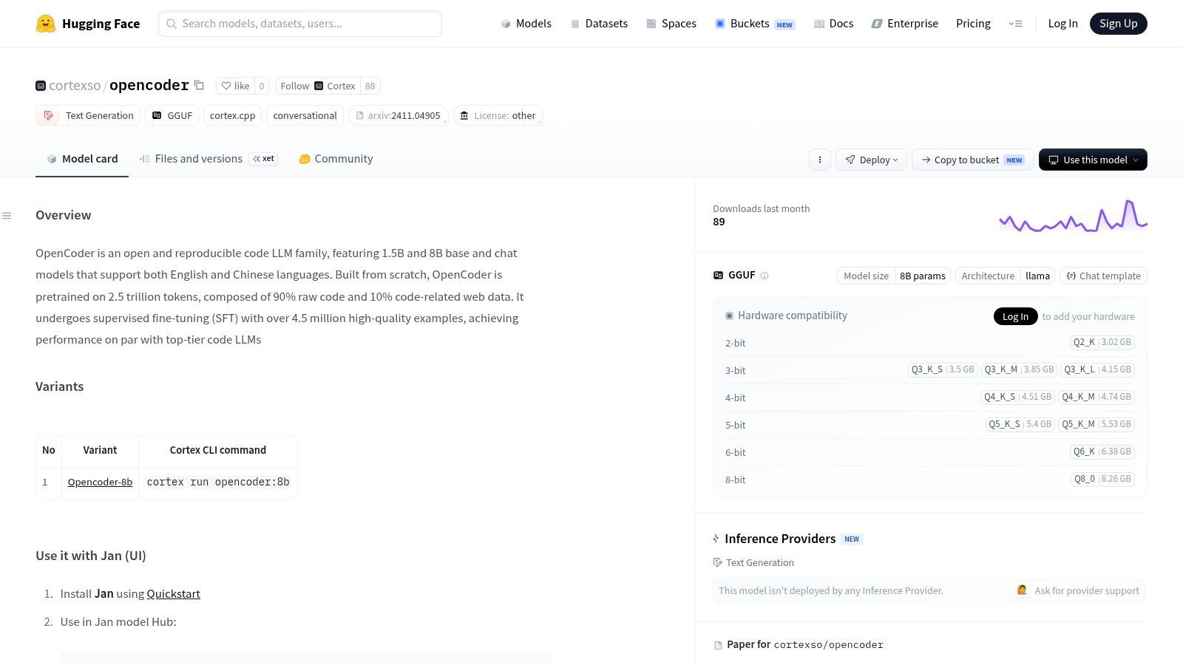Click the Hardware compatibility chip icon
This screenshot has width=1183, height=665.
coord(729,316)
